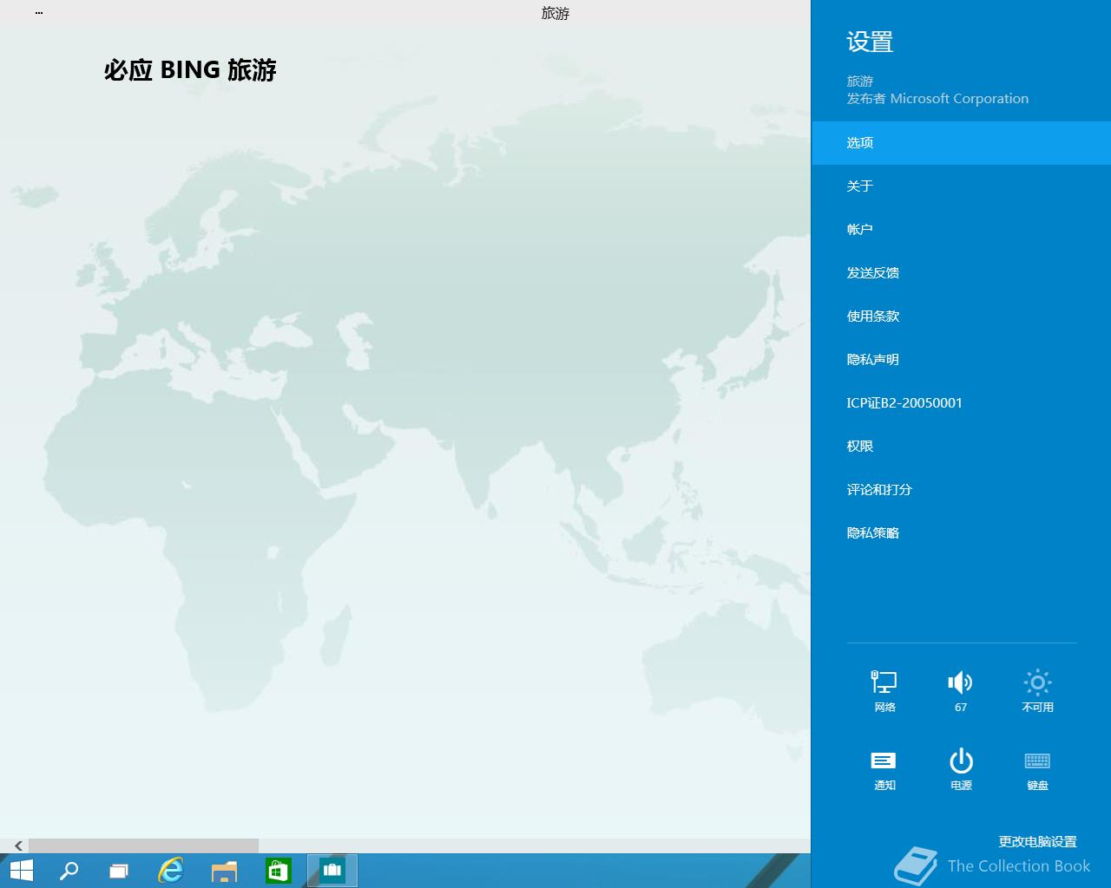Image resolution: width=1111 pixels, height=888 pixels.
Task: Open Task View on the taskbar
Action: click(x=119, y=871)
